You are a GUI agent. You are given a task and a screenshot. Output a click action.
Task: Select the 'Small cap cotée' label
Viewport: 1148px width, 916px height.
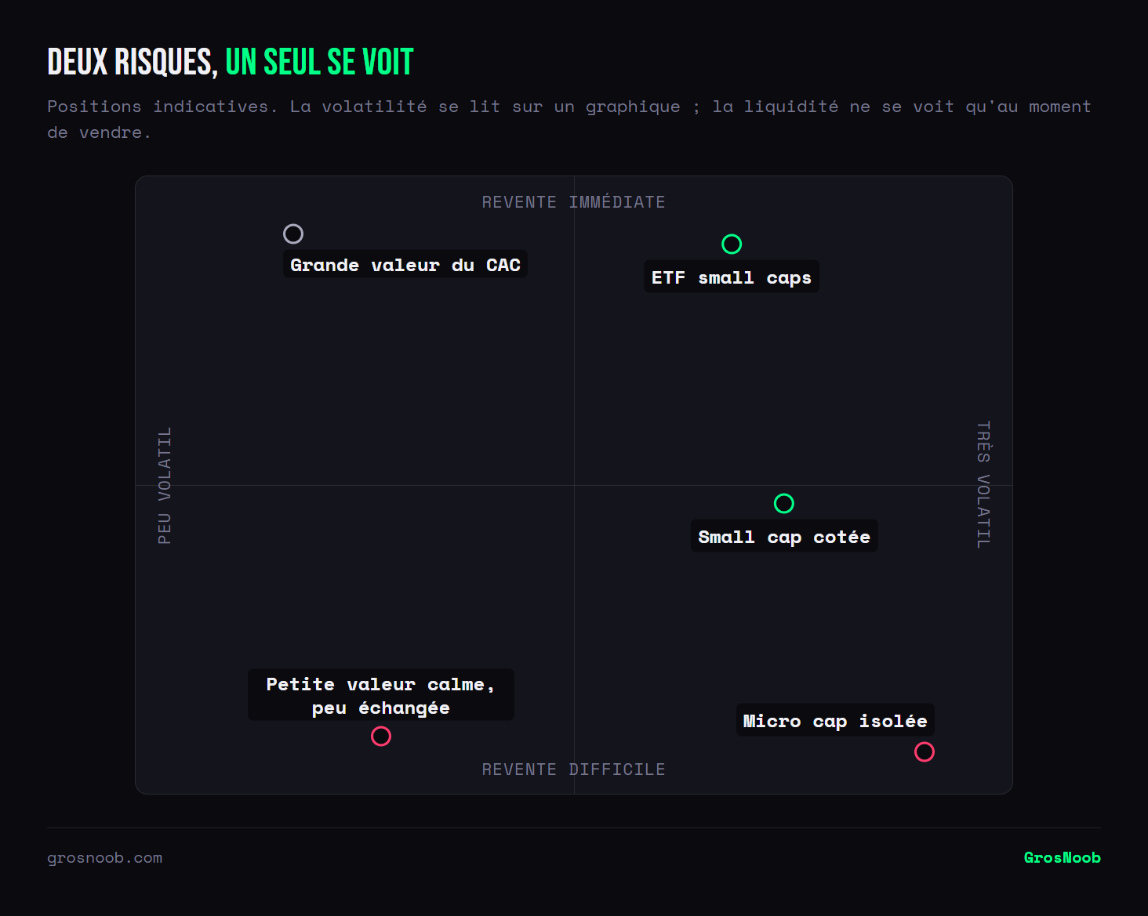click(784, 536)
